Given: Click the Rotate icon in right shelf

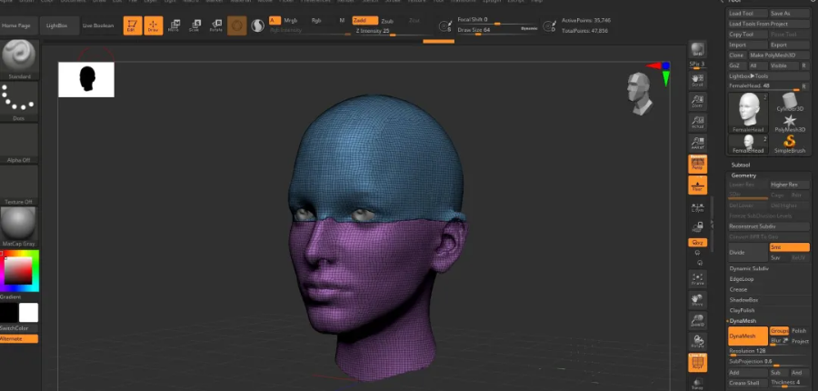Looking at the screenshot, I should [x=697, y=341].
